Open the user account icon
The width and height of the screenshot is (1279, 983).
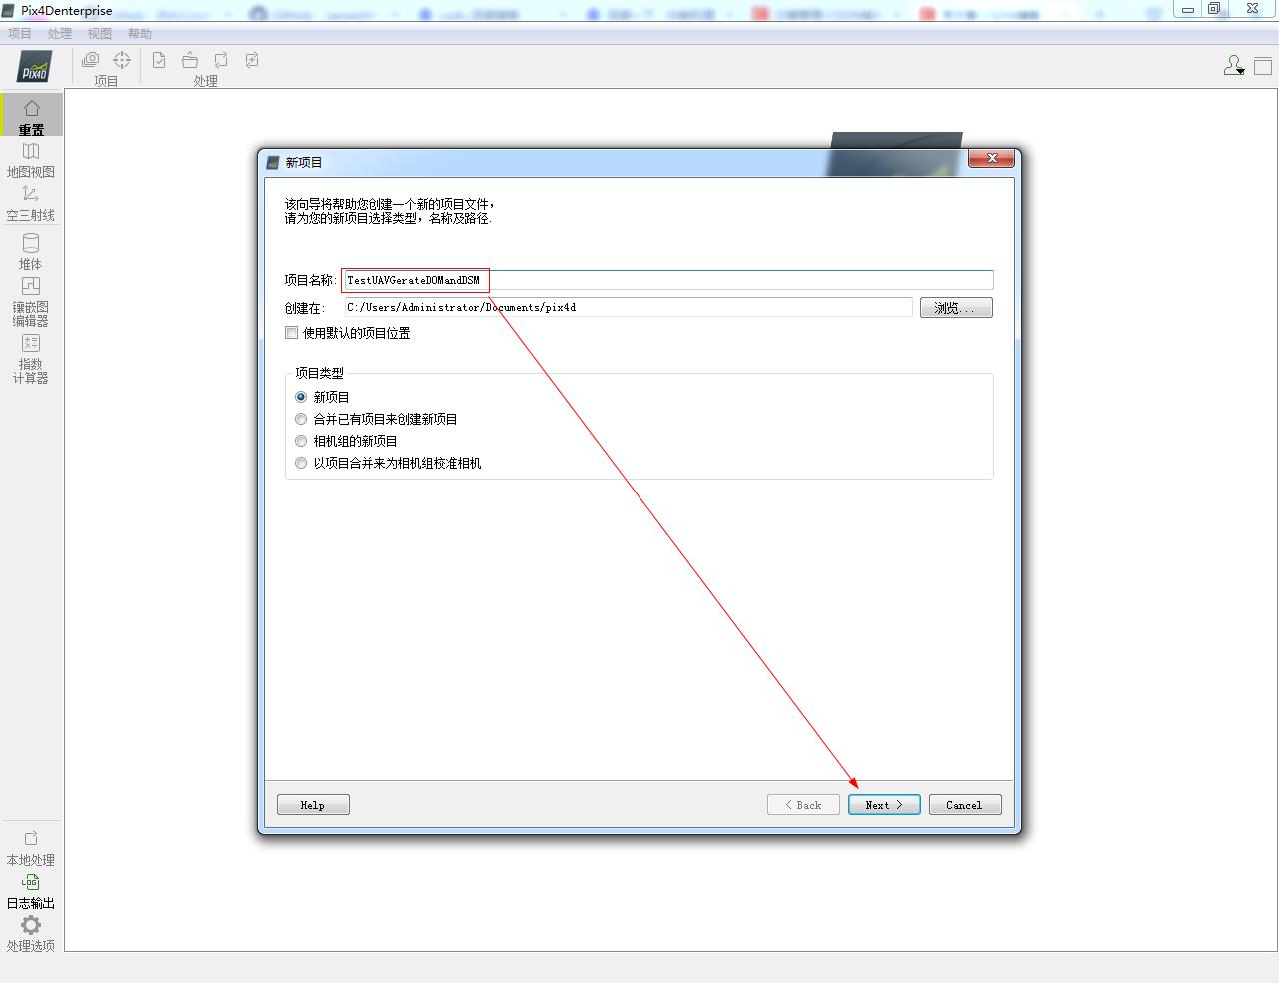pyautogui.click(x=1234, y=66)
